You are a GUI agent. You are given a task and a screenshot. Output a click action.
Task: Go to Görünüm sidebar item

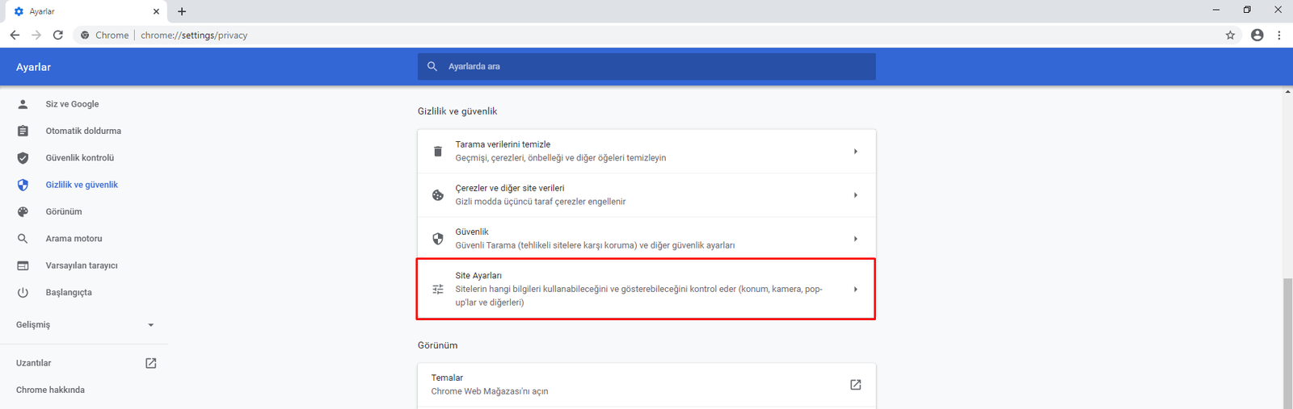pyautogui.click(x=64, y=211)
